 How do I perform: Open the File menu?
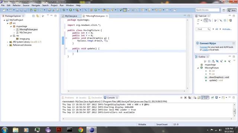3,6
